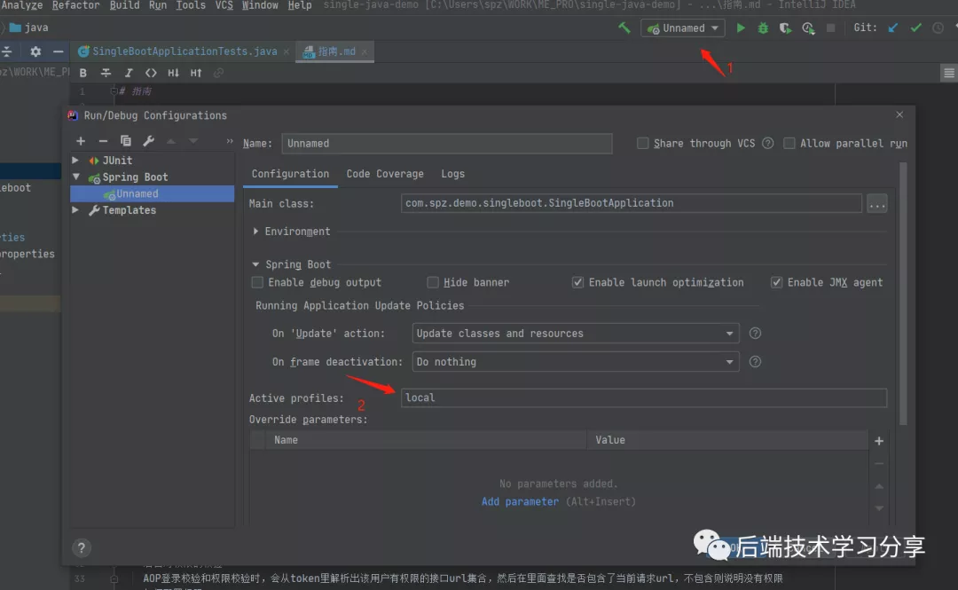Run with Coverage icon in toolbar
Image resolution: width=958 pixels, height=590 pixels.
785,28
